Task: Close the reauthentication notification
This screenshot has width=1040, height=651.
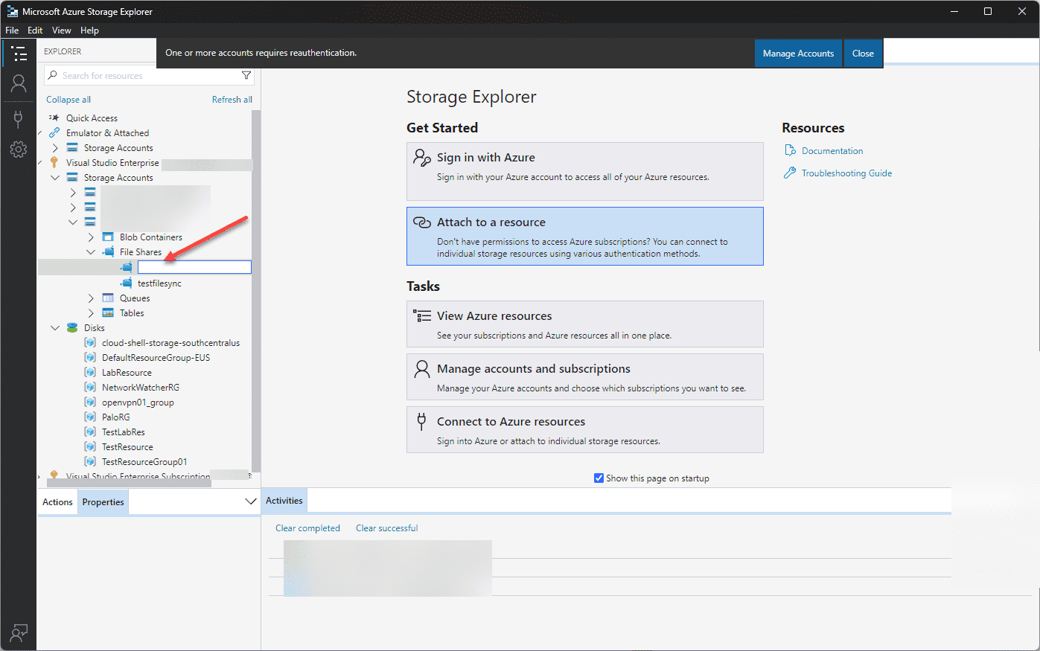Action: pyautogui.click(x=863, y=54)
